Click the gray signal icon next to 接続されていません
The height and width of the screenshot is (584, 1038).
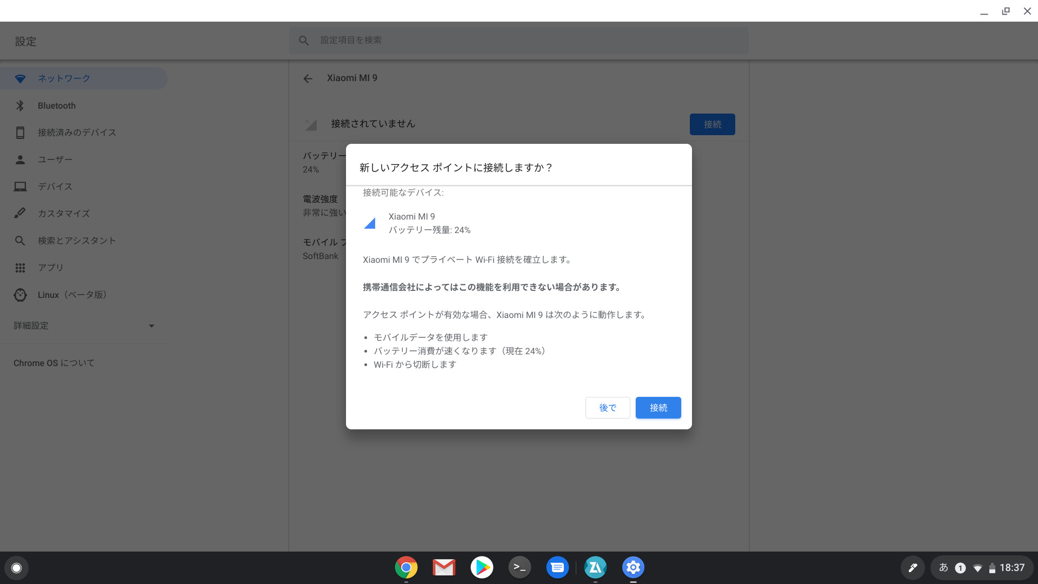311,124
